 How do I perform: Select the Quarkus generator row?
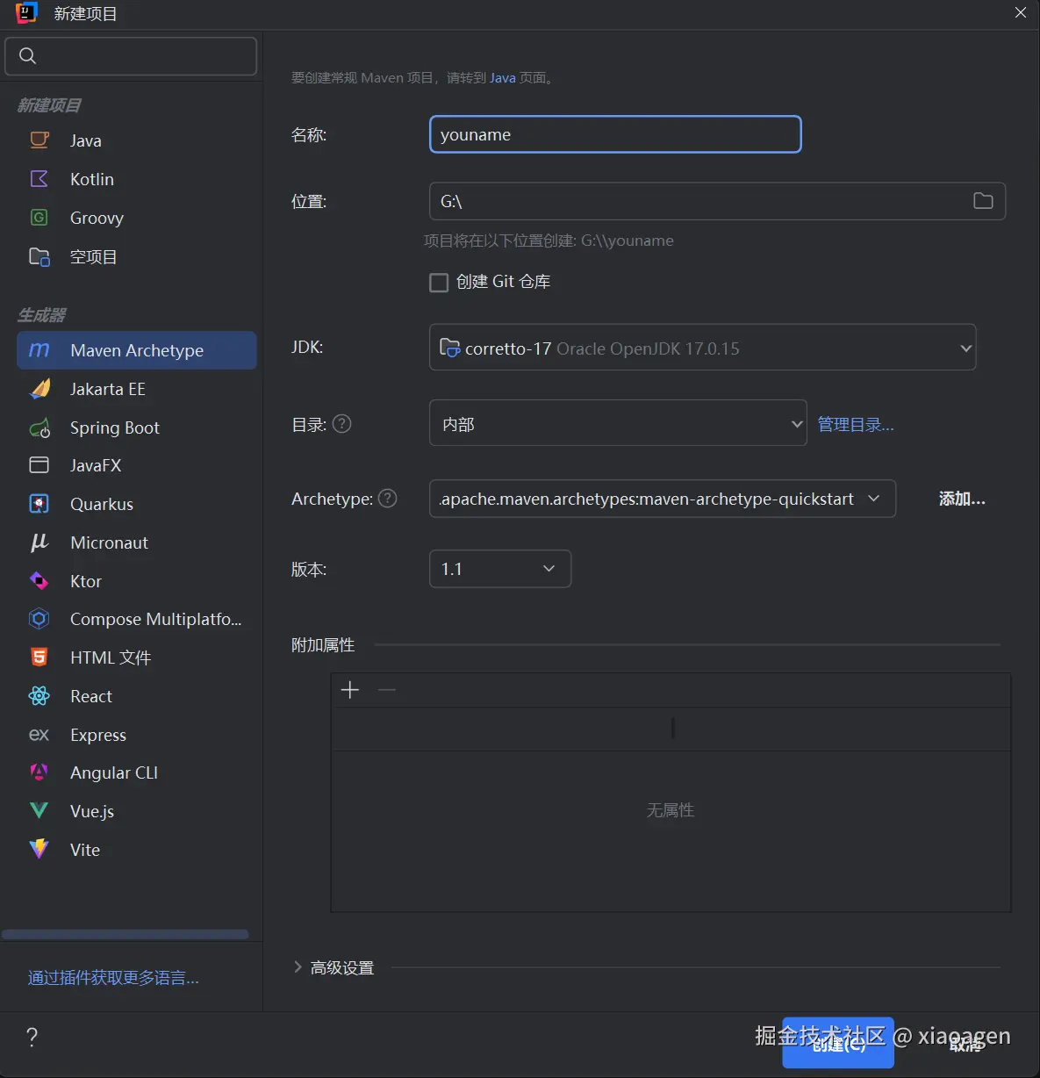[x=136, y=504]
